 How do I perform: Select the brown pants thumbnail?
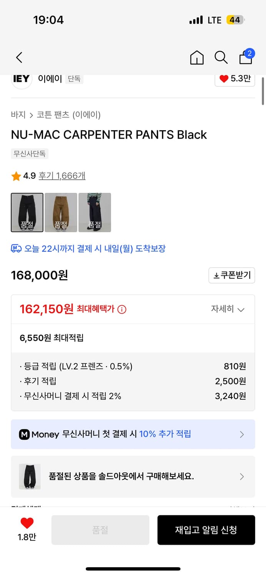[x=61, y=212]
